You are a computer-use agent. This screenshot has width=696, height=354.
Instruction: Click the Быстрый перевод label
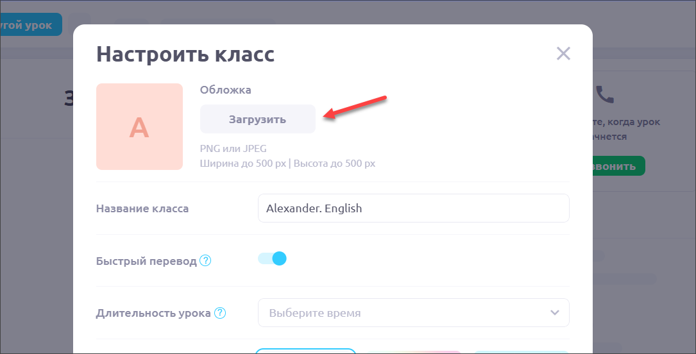(x=146, y=261)
